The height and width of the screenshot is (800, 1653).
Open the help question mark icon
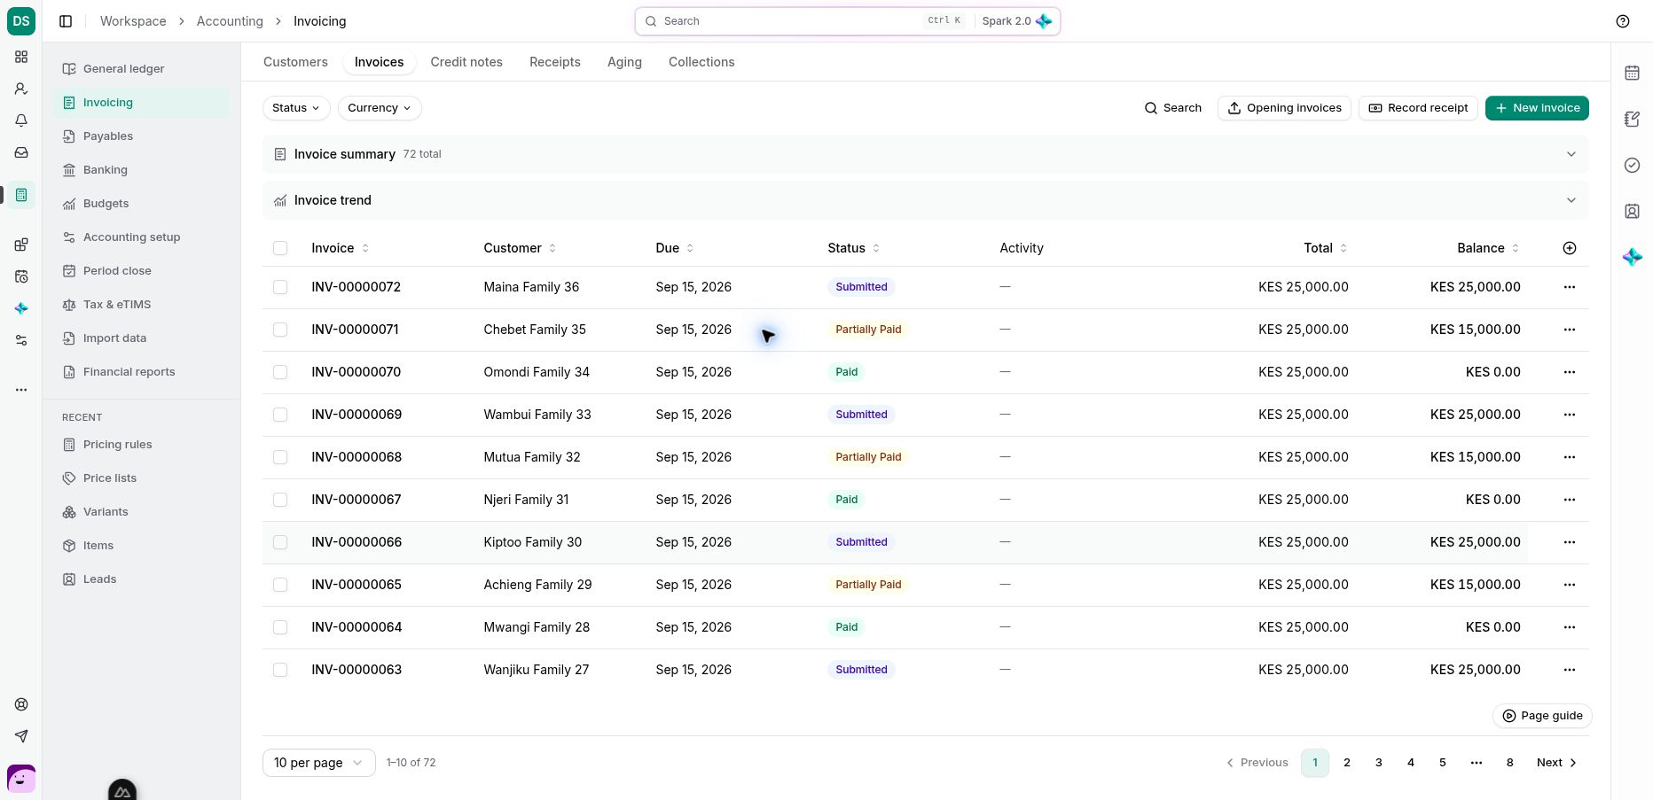[x=1623, y=21]
